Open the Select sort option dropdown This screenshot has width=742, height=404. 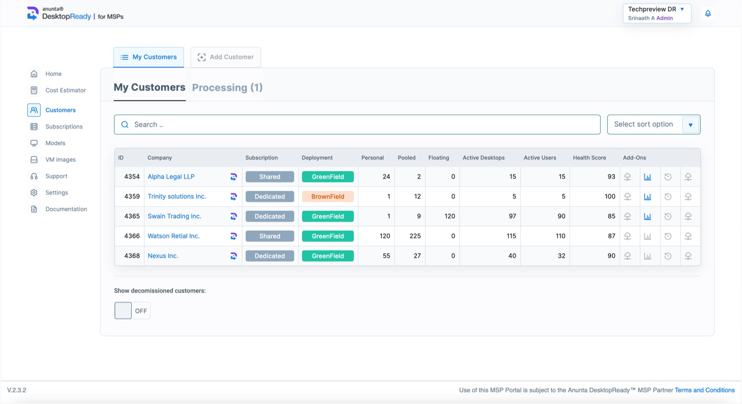click(653, 124)
